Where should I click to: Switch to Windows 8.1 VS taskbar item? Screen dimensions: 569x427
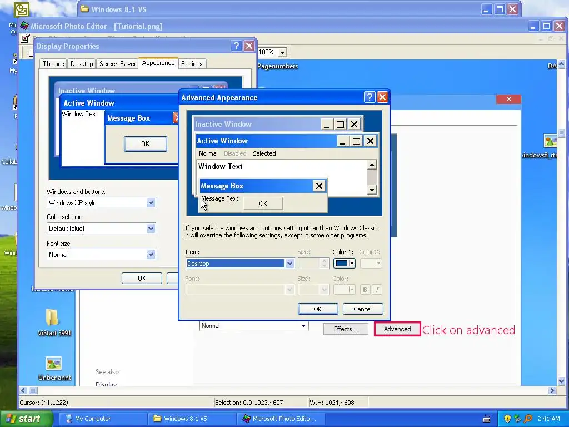pos(192,419)
